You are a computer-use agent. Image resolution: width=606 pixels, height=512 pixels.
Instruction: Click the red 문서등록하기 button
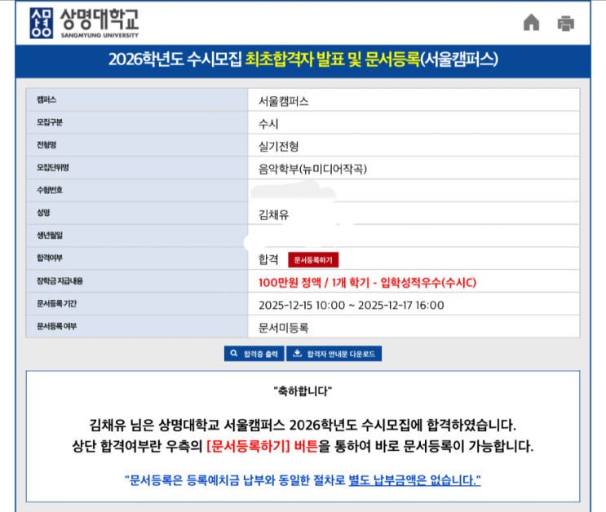(313, 260)
